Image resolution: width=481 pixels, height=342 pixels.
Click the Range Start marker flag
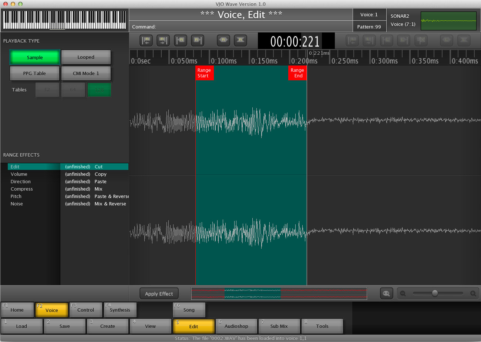pos(204,73)
